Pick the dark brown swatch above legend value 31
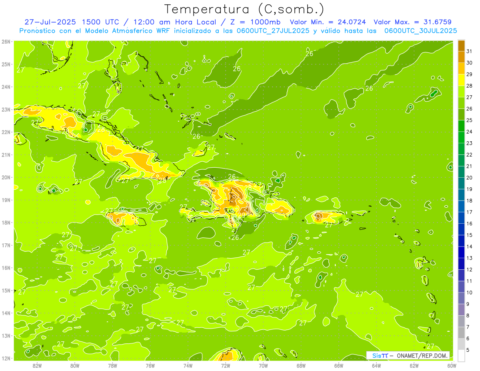The image size is (480, 371). pos(461,46)
